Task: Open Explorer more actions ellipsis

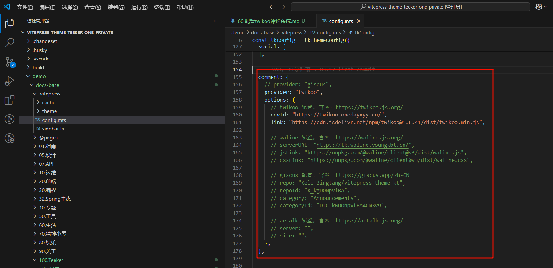Action: 216,21
